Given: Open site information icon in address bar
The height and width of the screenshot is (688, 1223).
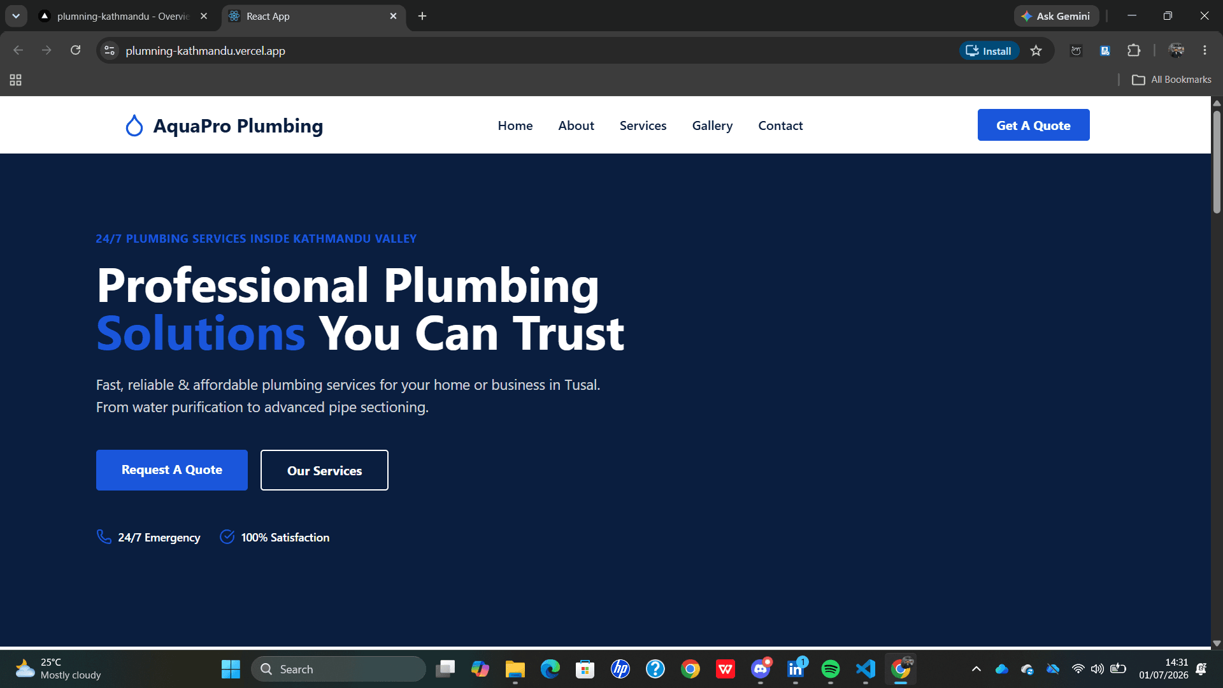Looking at the screenshot, I should pos(110,50).
